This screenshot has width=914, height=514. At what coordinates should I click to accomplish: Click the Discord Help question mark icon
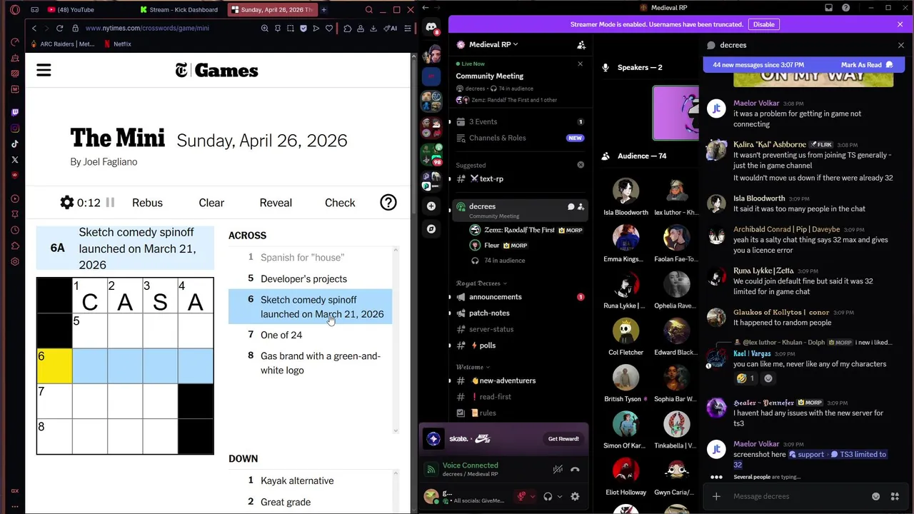pyautogui.click(x=845, y=8)
